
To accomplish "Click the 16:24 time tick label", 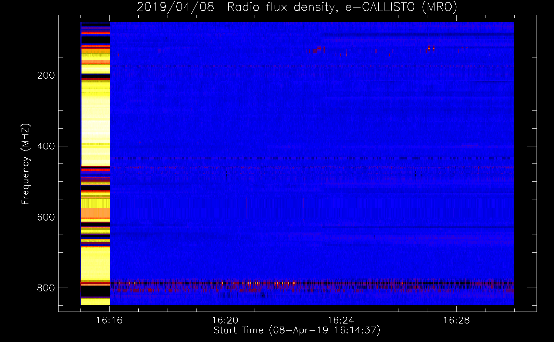I will (341, 320).
